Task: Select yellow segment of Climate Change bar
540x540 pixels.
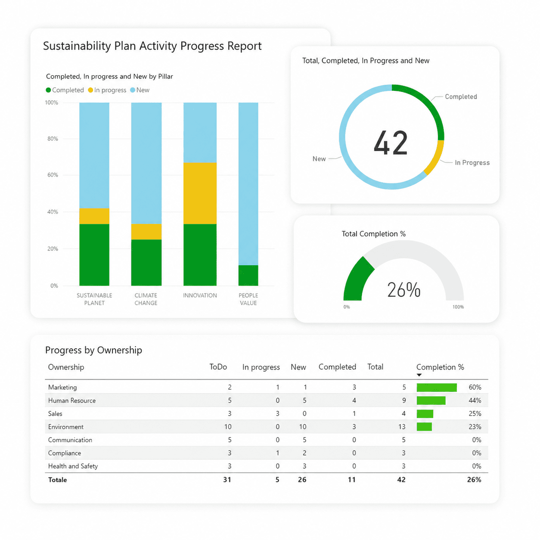Action: (146, 232)
